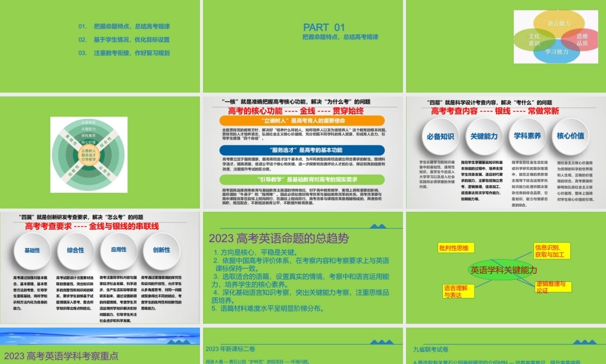Open the slide labeled 九省联考试卷
Viewport: 606px width, 364px height.
click(x=506, y=346)
